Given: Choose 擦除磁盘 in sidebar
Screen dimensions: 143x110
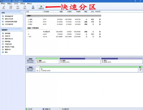Looking at the screenshot, I should 6,42.
